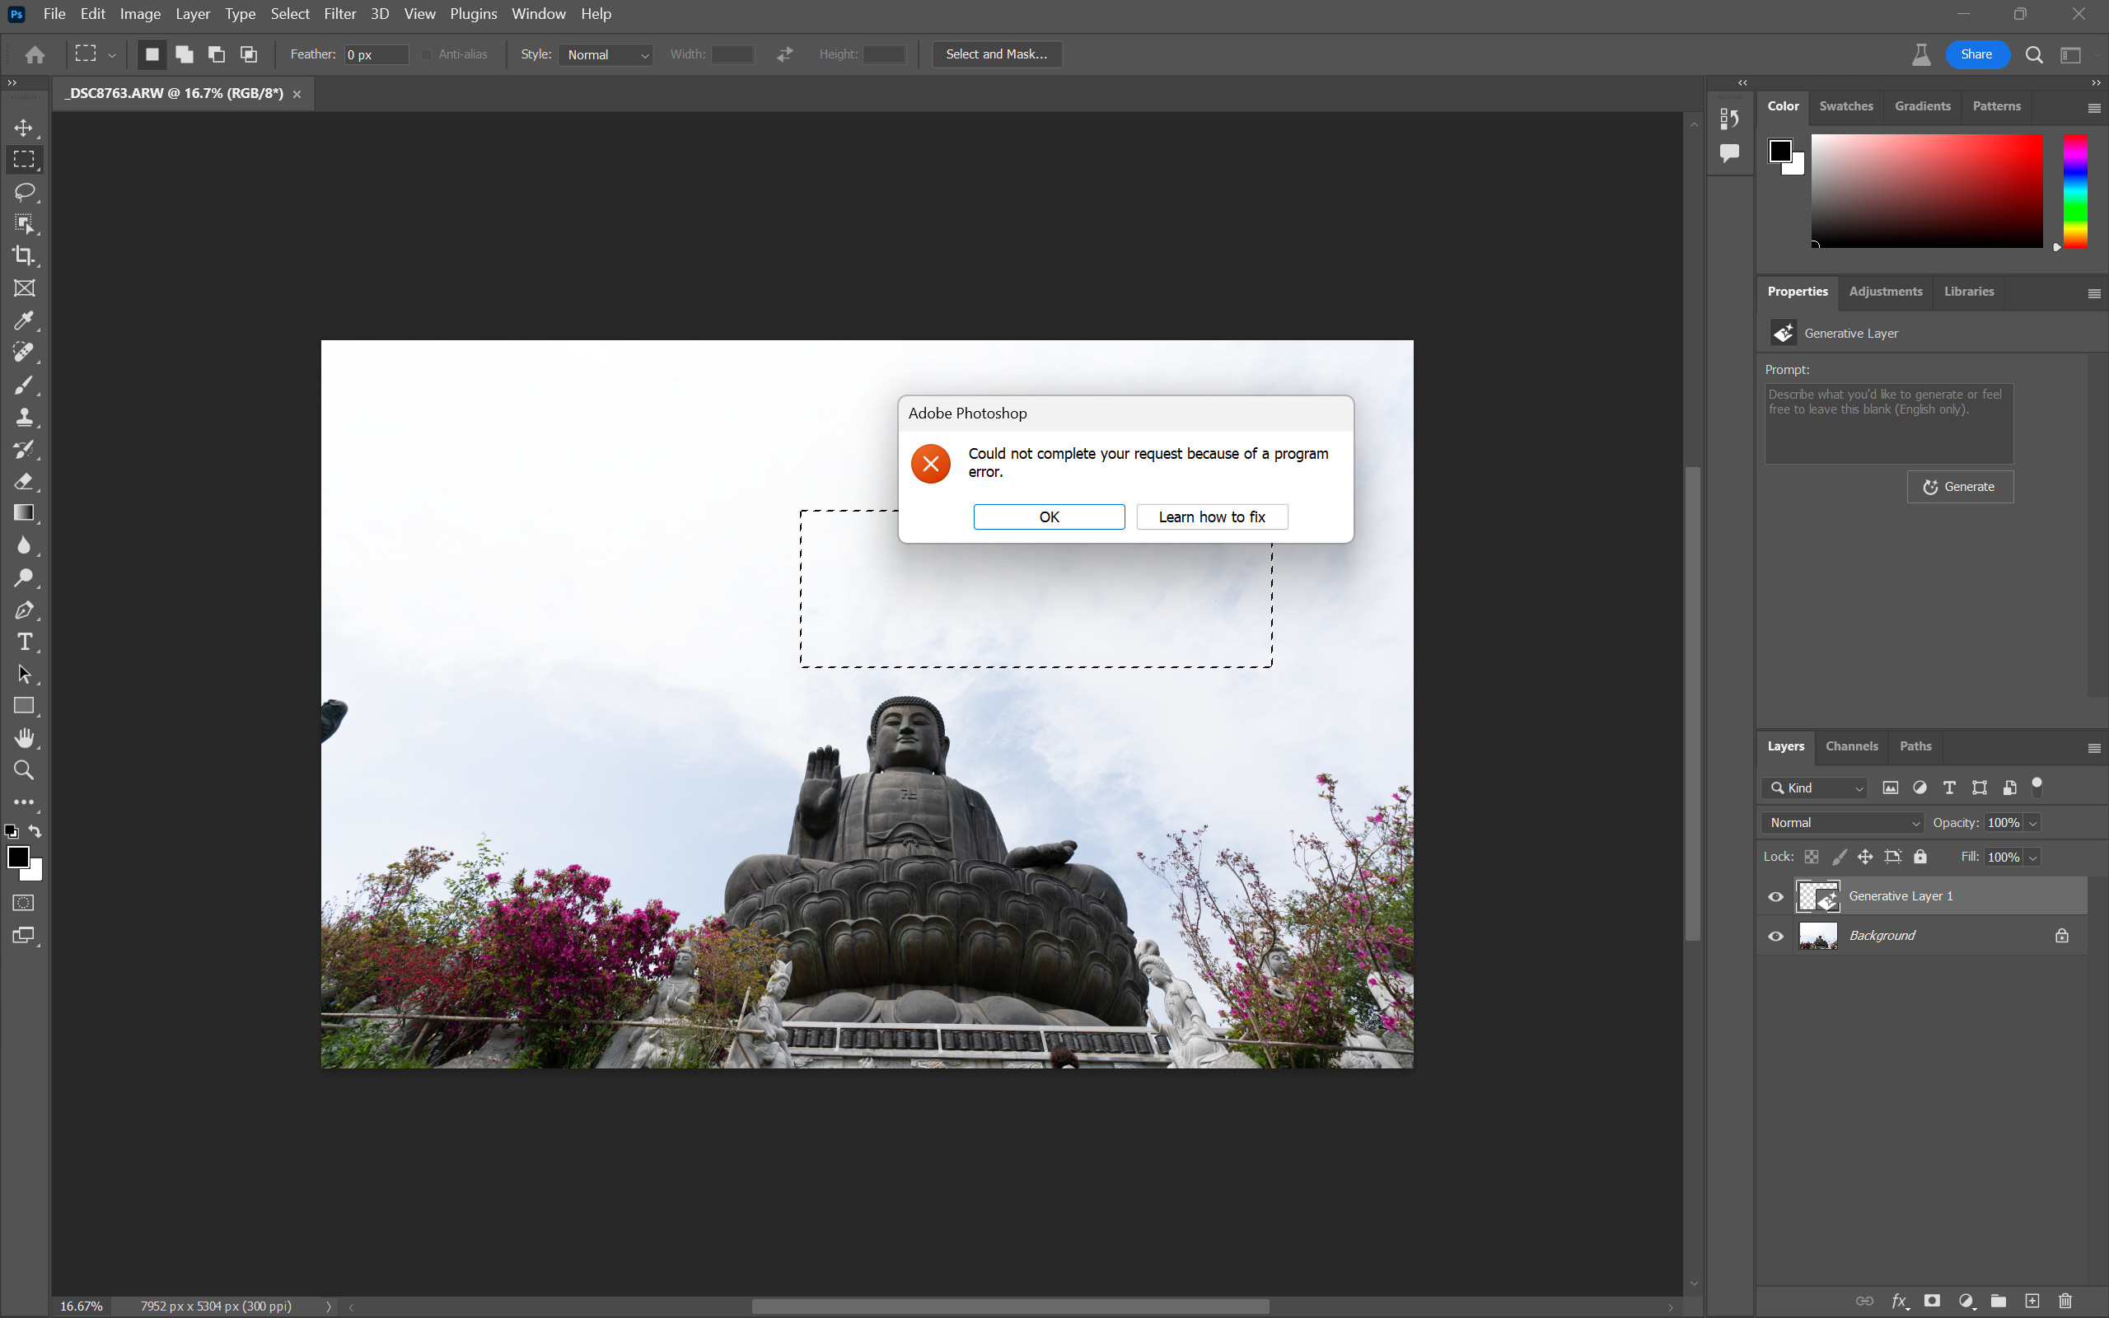Open the layer blend mode dropdown
Image resolution: width=2109 pixels, height=1318 pixels.
1843,823
